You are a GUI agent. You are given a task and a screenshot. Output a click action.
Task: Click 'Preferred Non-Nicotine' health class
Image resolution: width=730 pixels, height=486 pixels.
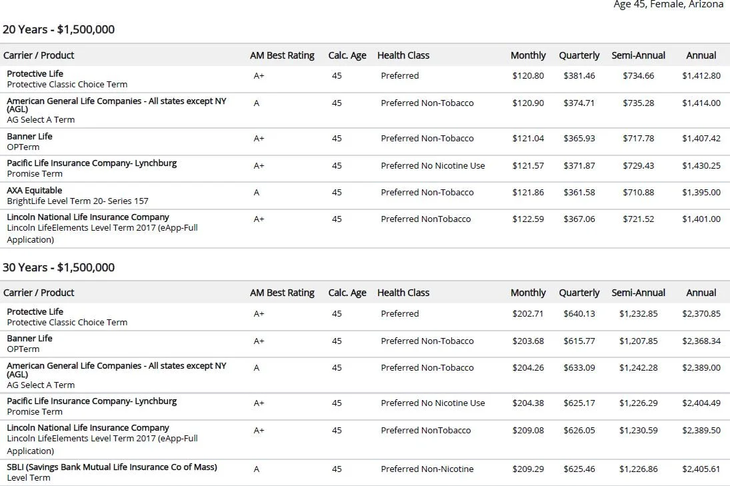[x=427, y=469]
